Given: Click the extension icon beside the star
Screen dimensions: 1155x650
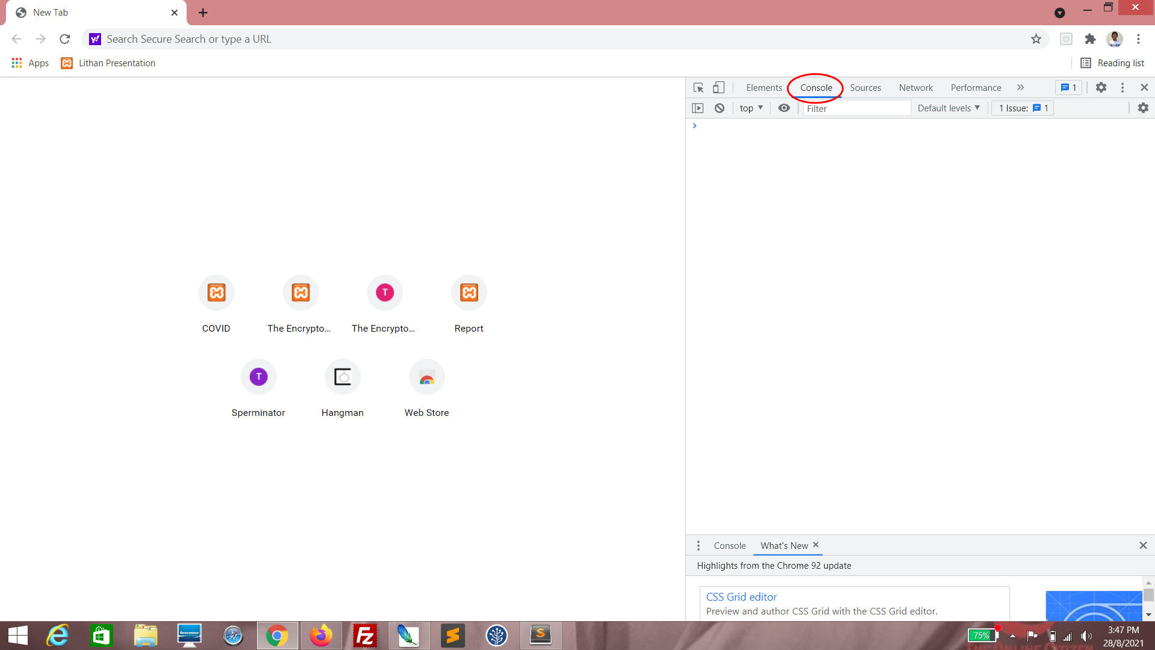Looking at the screenshot, I should click(1066, 39).
